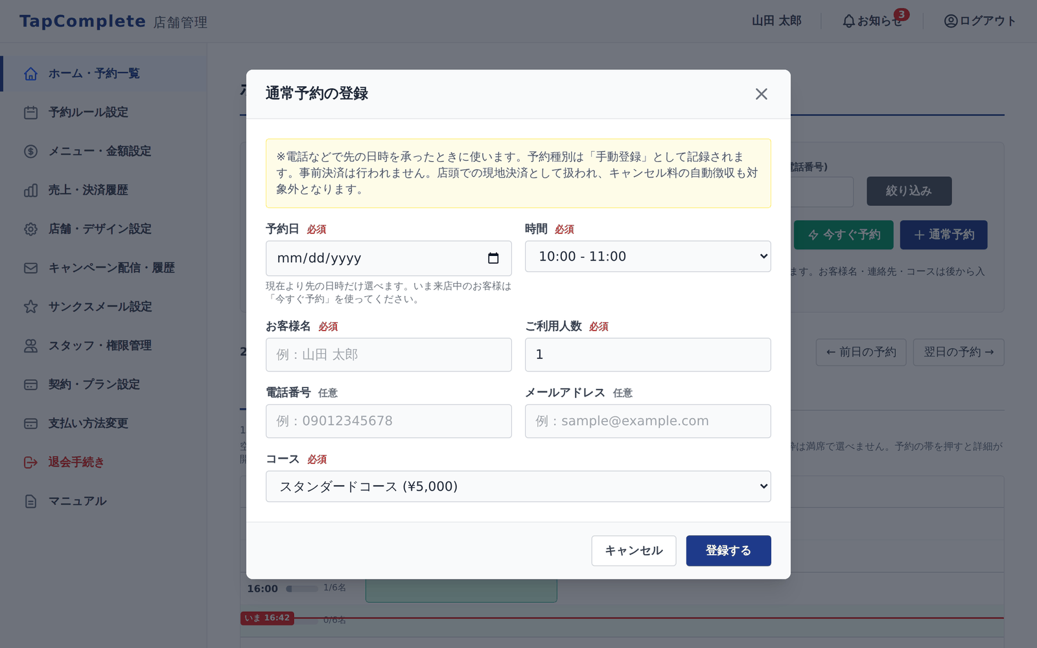Open キャンペーン配信・履歴 menu item
The height and width of the screenshot is (648, 1037).
click(x=104, y=268)
